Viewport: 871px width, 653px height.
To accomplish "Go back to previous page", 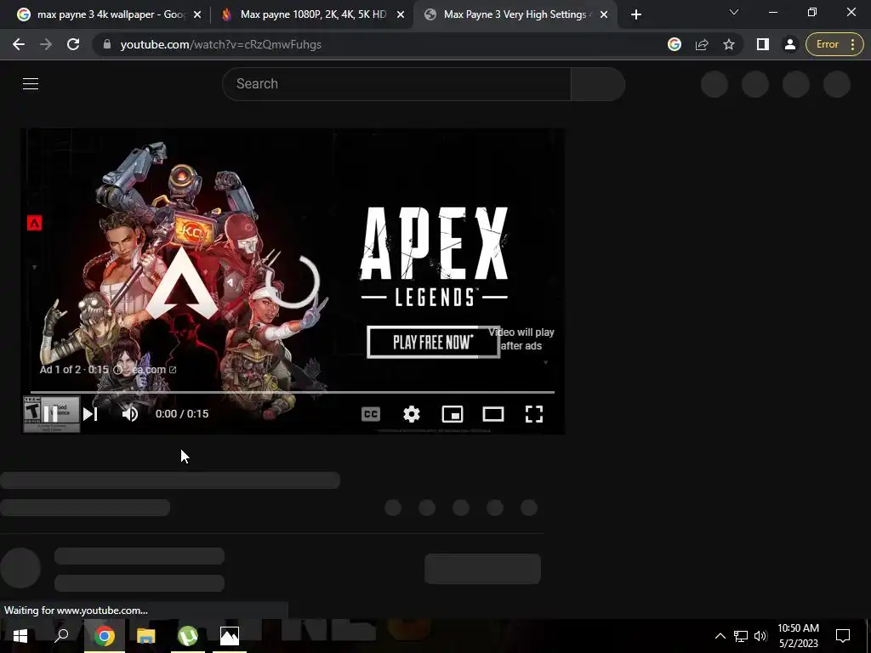I will (19, 44).
